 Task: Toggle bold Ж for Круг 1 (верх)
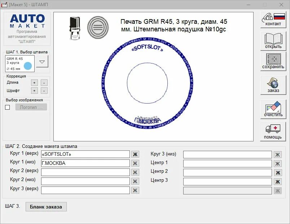click(135, 154)
